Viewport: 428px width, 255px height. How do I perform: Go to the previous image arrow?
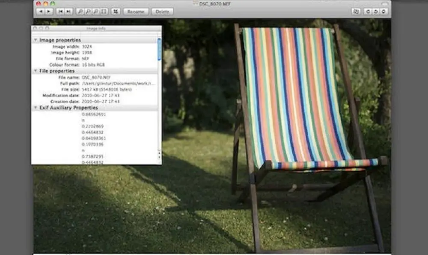tap(40, 12)
